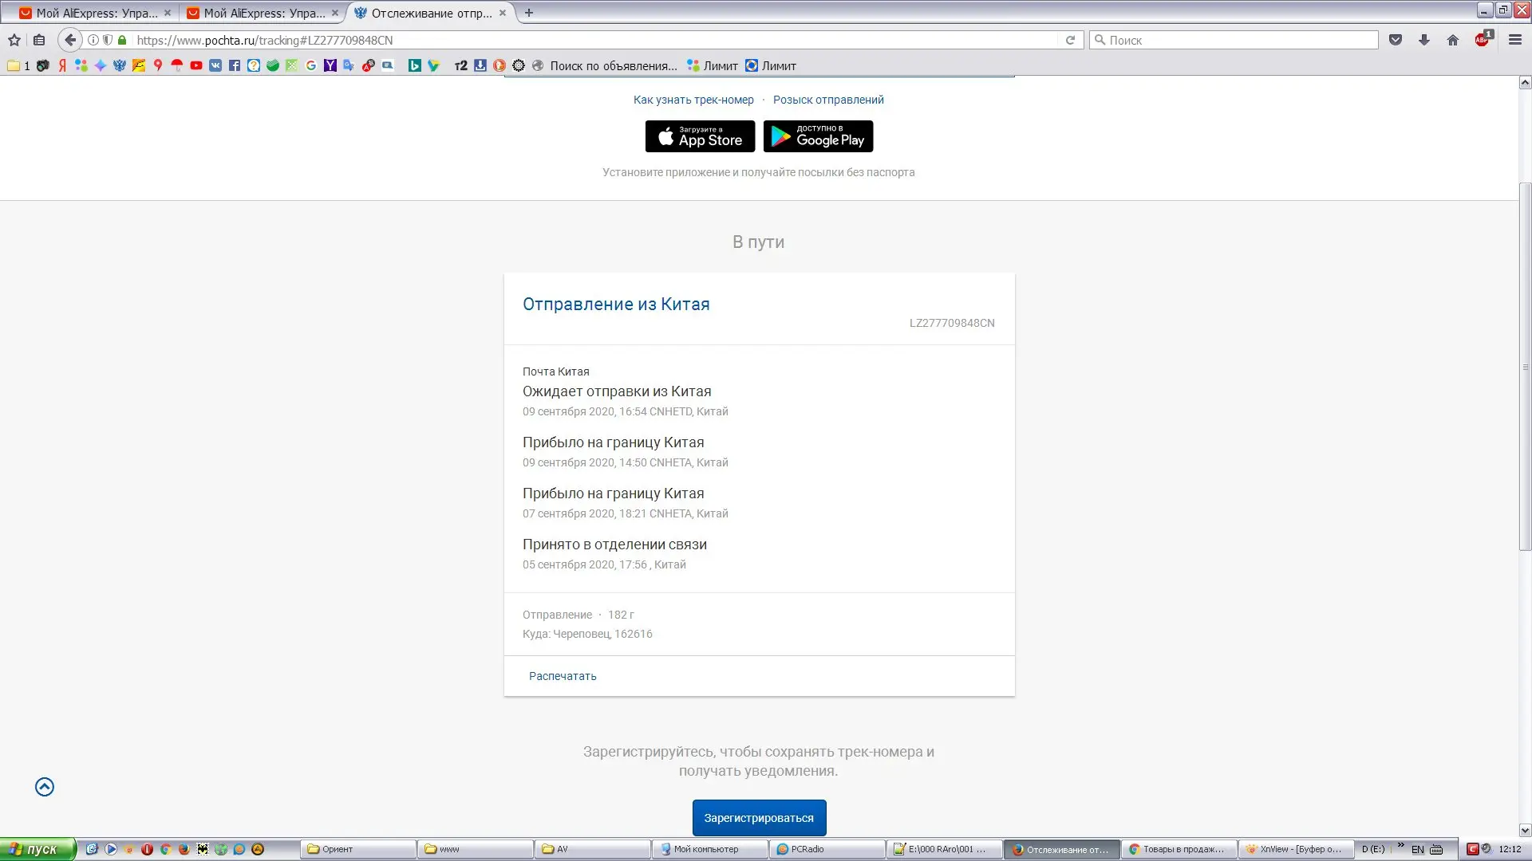Click the Google Play download badge
Image resolution: width=1532 pixels, height=861 pixels.
[818, 136]
